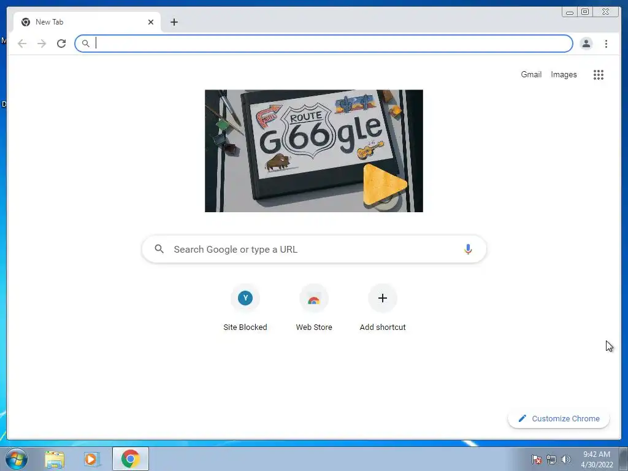Screen dimensions: 628x471
Task: Click the browser forward arrow
Action: [x=42, y=44]
